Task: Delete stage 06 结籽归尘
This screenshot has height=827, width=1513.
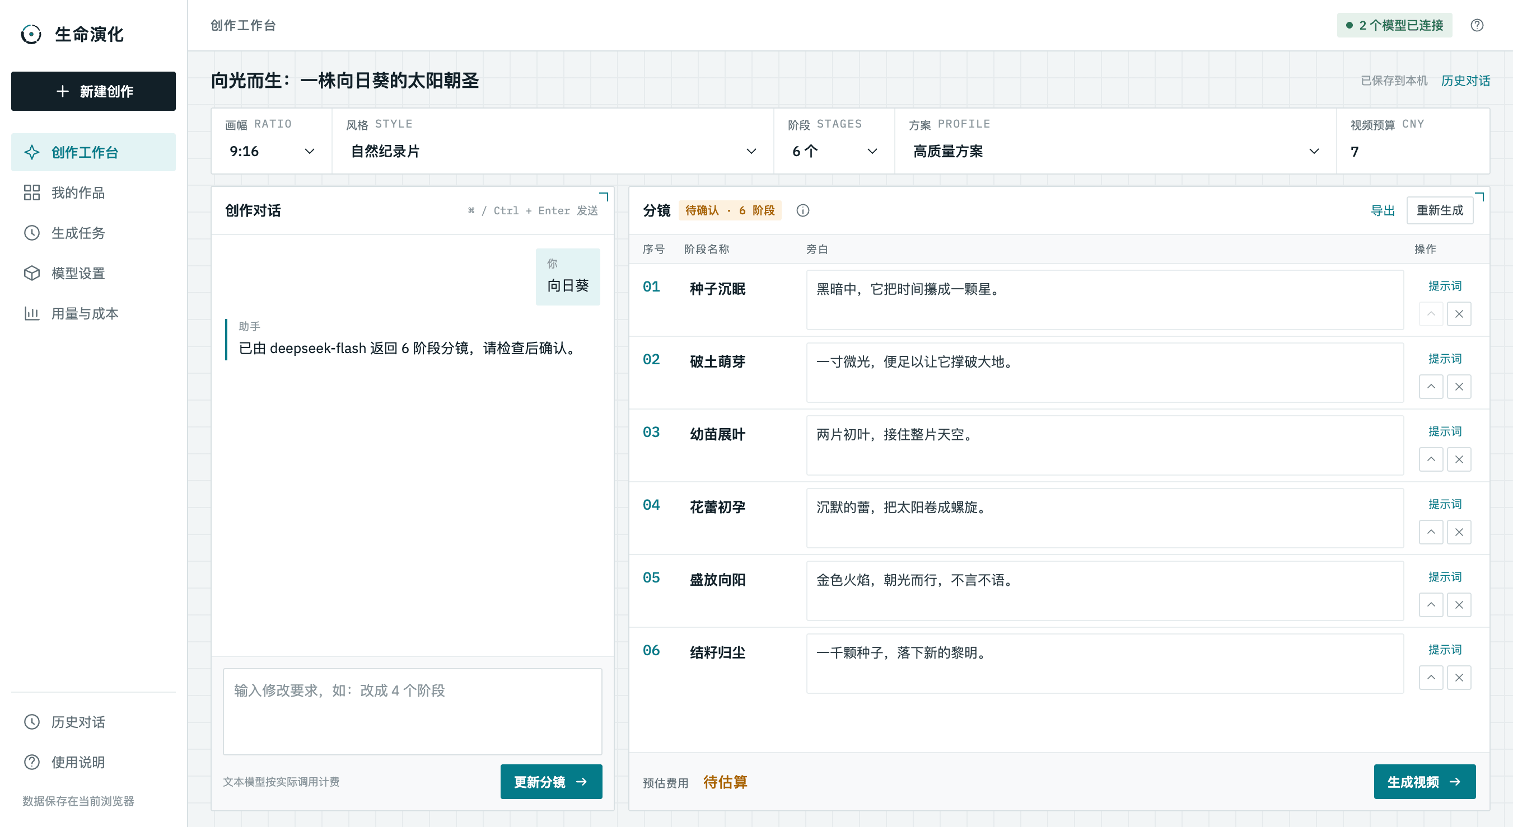Action: [x=1459, y=678]
